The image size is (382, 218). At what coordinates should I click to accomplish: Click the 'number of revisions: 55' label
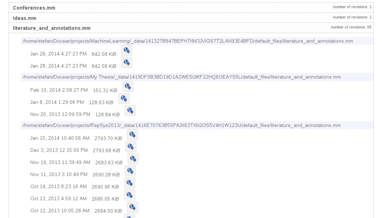pyautogui.click(x=351, y=27)
